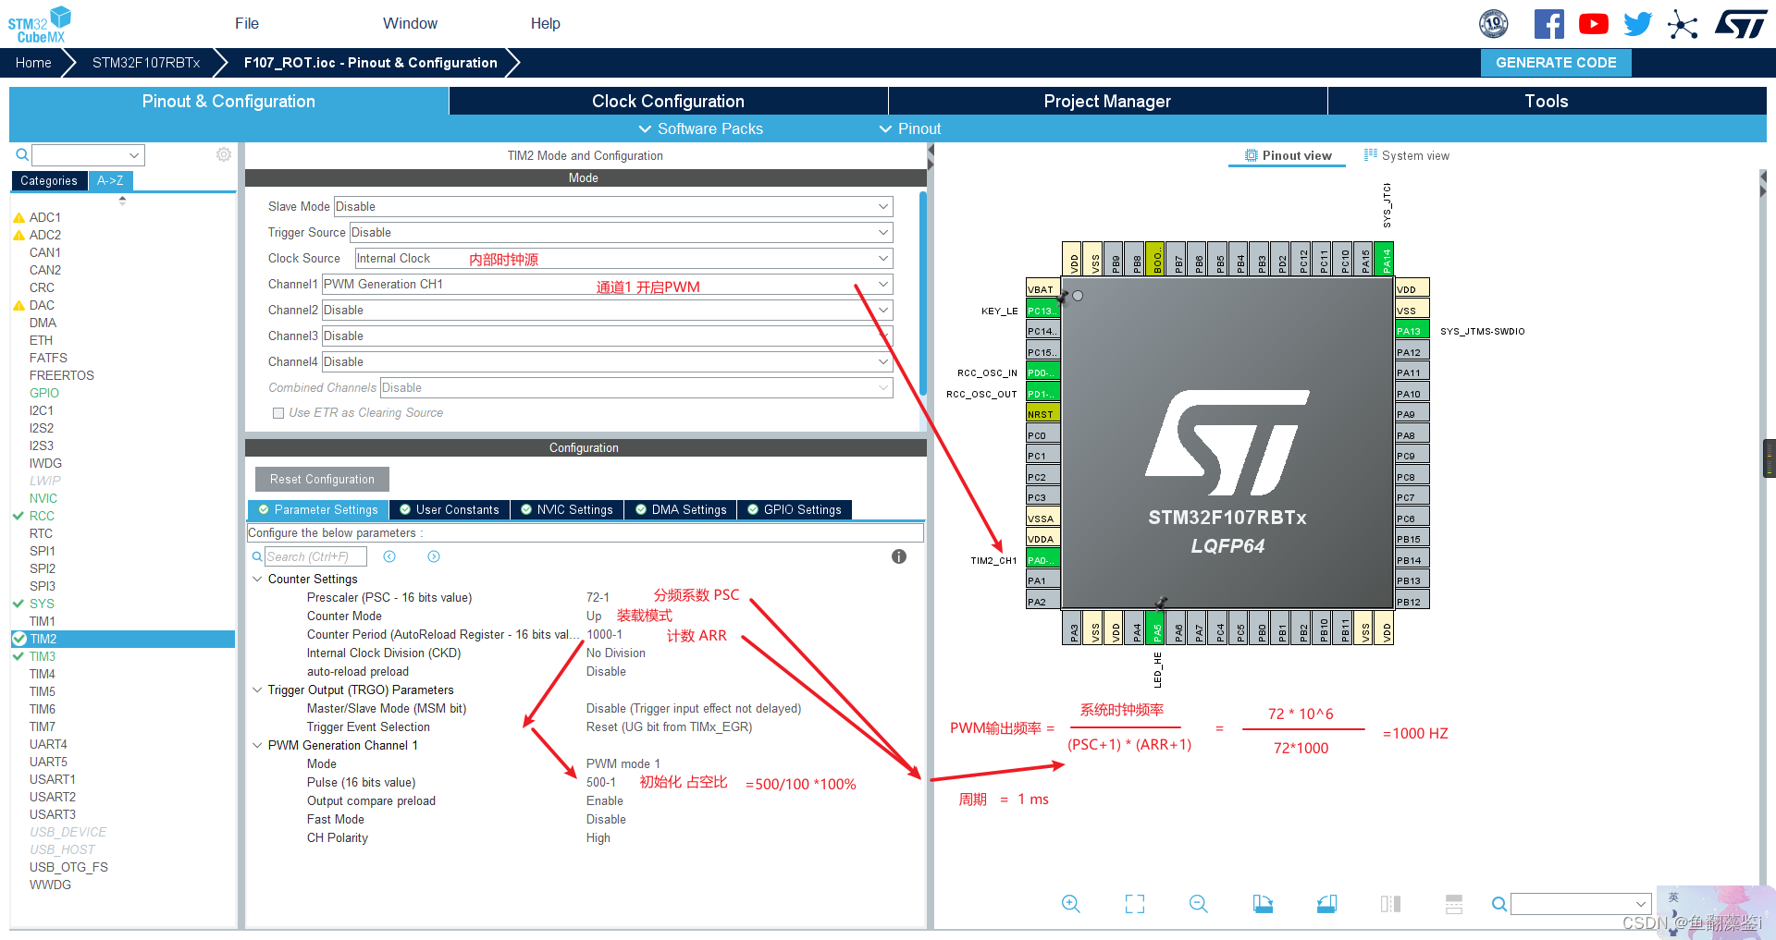1776x940 pixels.
Task: Select the NRST pin
Action: (x=1042, y=414)
